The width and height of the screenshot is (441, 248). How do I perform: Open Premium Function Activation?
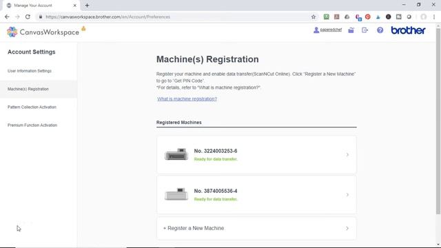[32, 125]
